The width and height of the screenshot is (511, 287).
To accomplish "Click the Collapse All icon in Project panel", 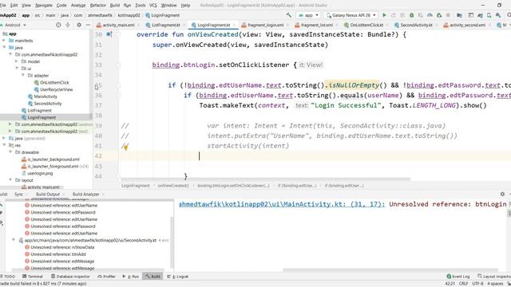I will tap(68, 25).
